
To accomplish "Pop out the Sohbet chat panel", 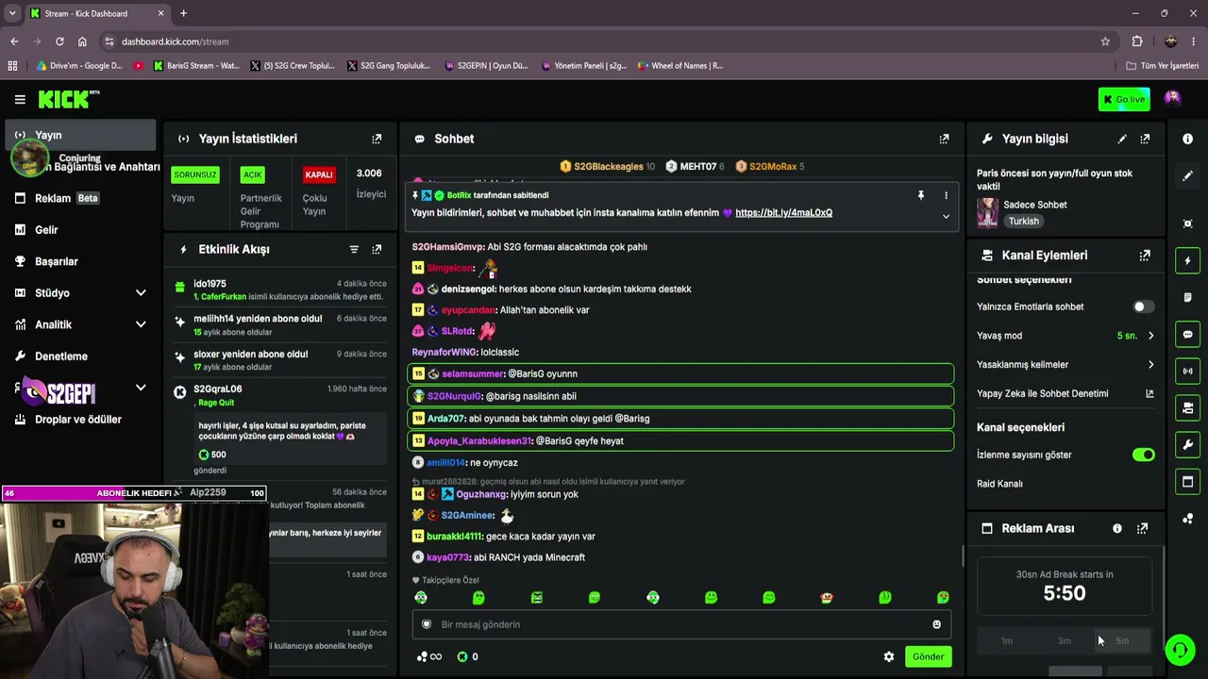I will click(944, 139).
